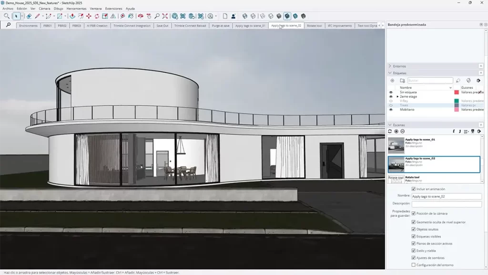Click the scene refresh icon in Escenas
The height and width of the screenshot is (275, 488).
[x=390, y=131]
